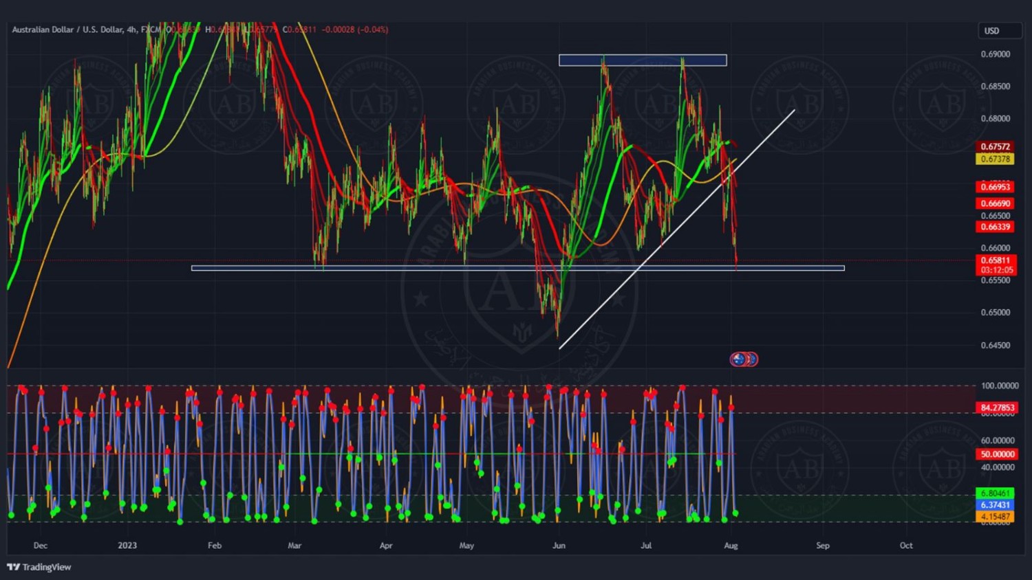
Task: Click the orange 4.15487 oscillator label
Action: [995, 516]
